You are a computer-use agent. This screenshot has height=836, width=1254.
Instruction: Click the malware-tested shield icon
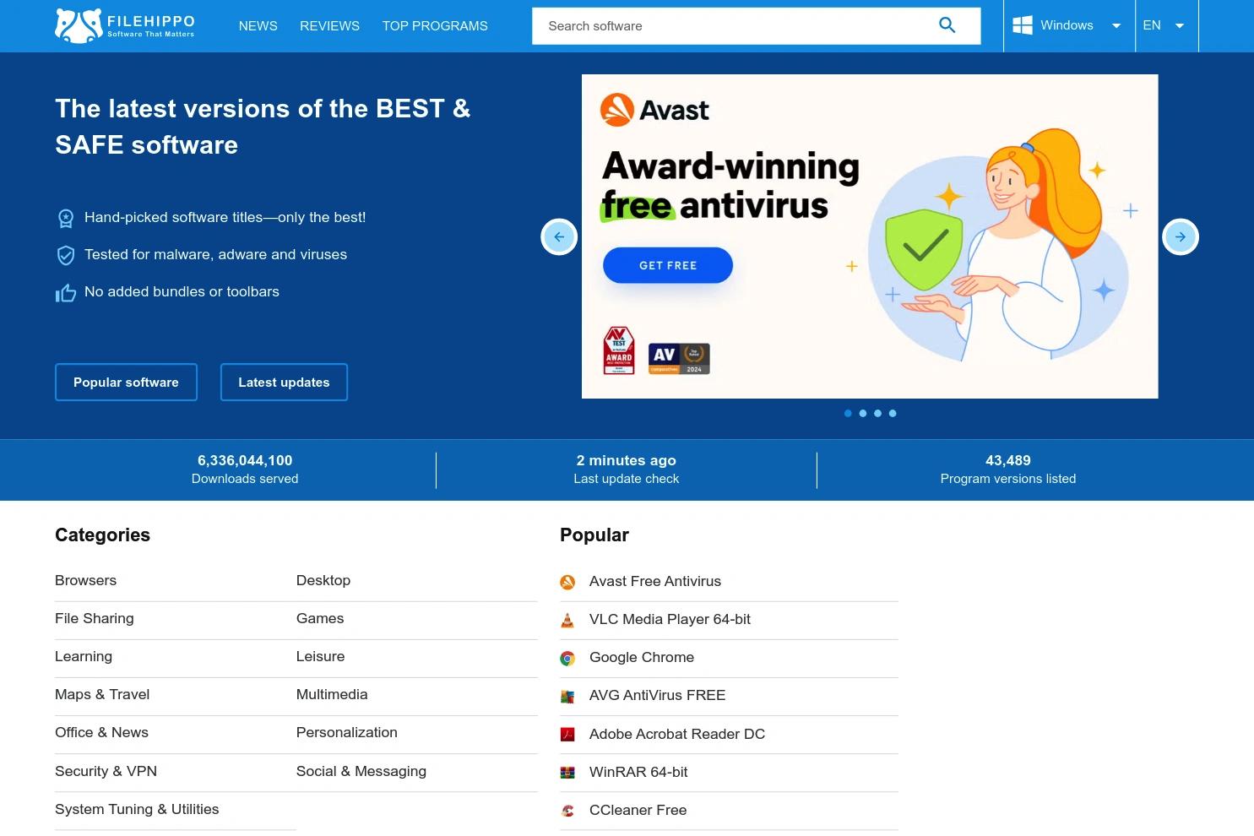[66, 255]
